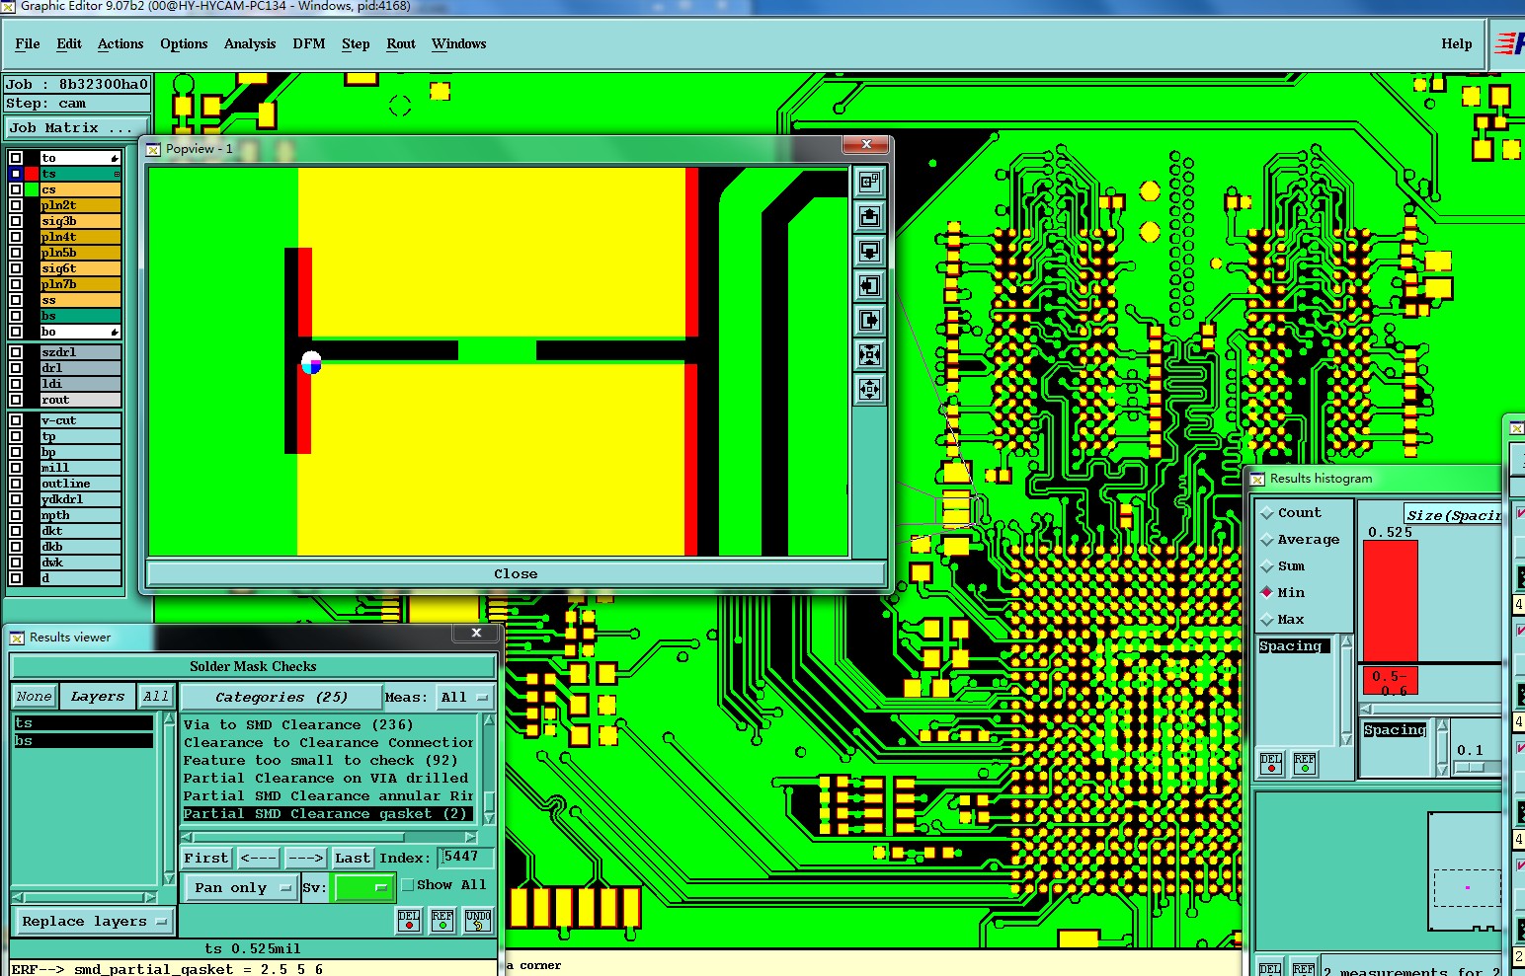Click the None button in Results viewer
The width and height of the screenshot is (1525, 976).
pyautogui.click(x=34, y=696)
